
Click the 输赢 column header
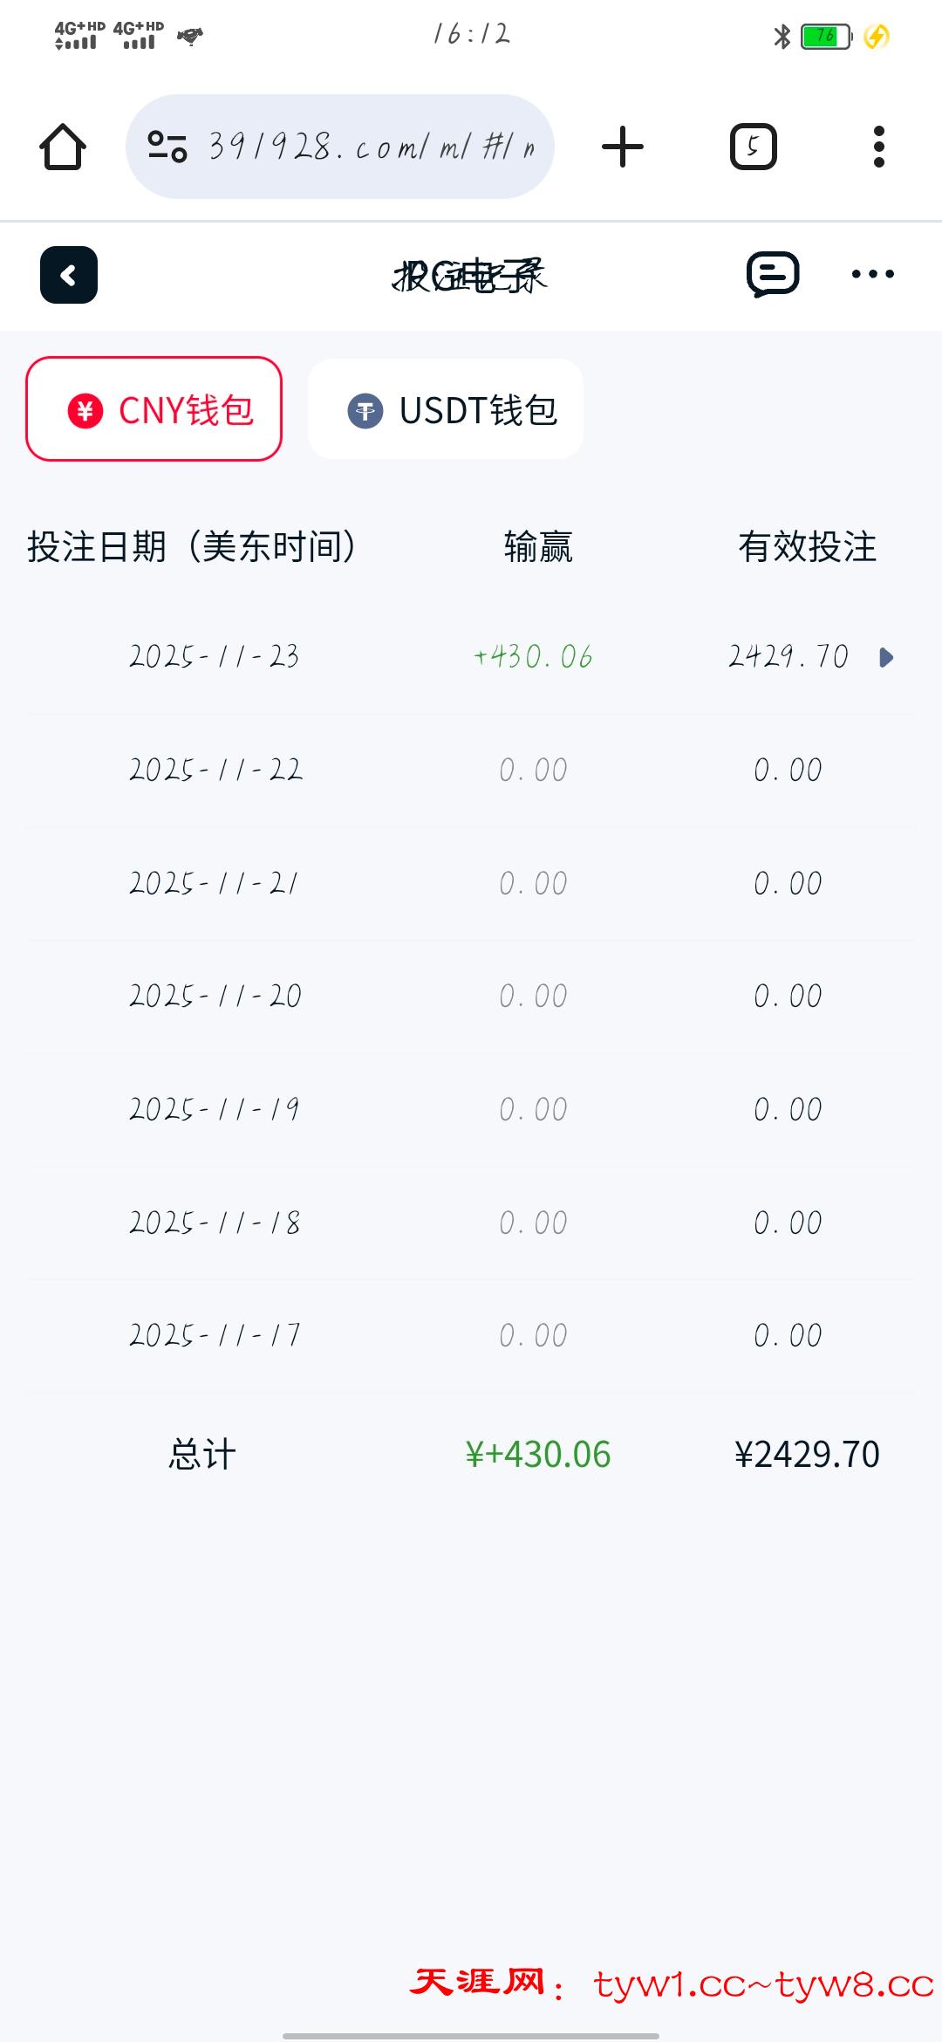coord(538,547)
